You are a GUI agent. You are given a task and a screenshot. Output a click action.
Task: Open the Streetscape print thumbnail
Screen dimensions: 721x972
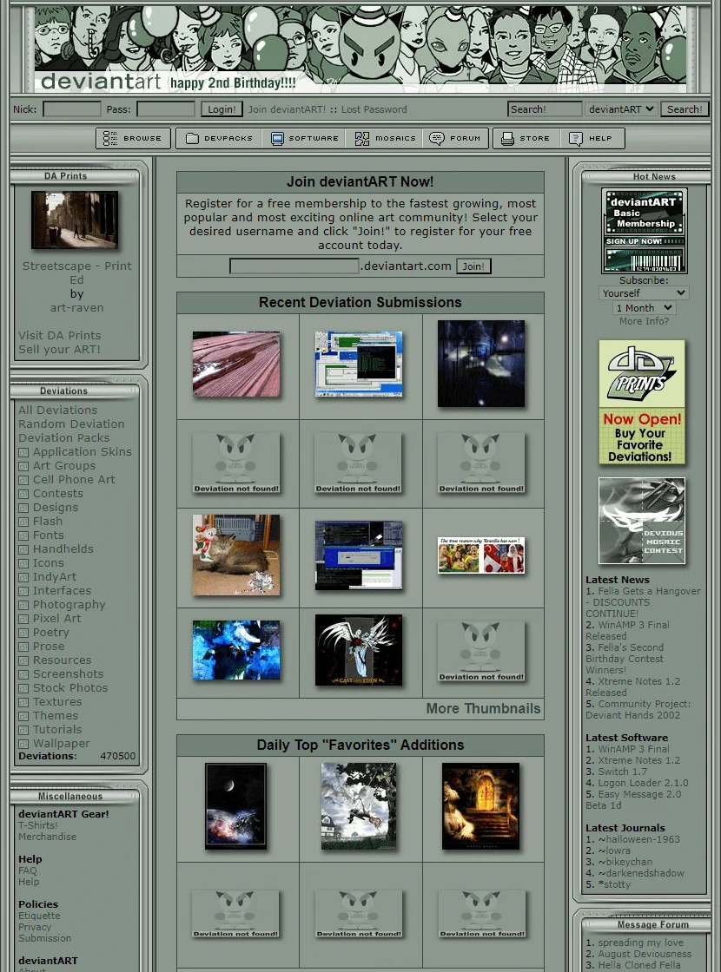[75, 220]
